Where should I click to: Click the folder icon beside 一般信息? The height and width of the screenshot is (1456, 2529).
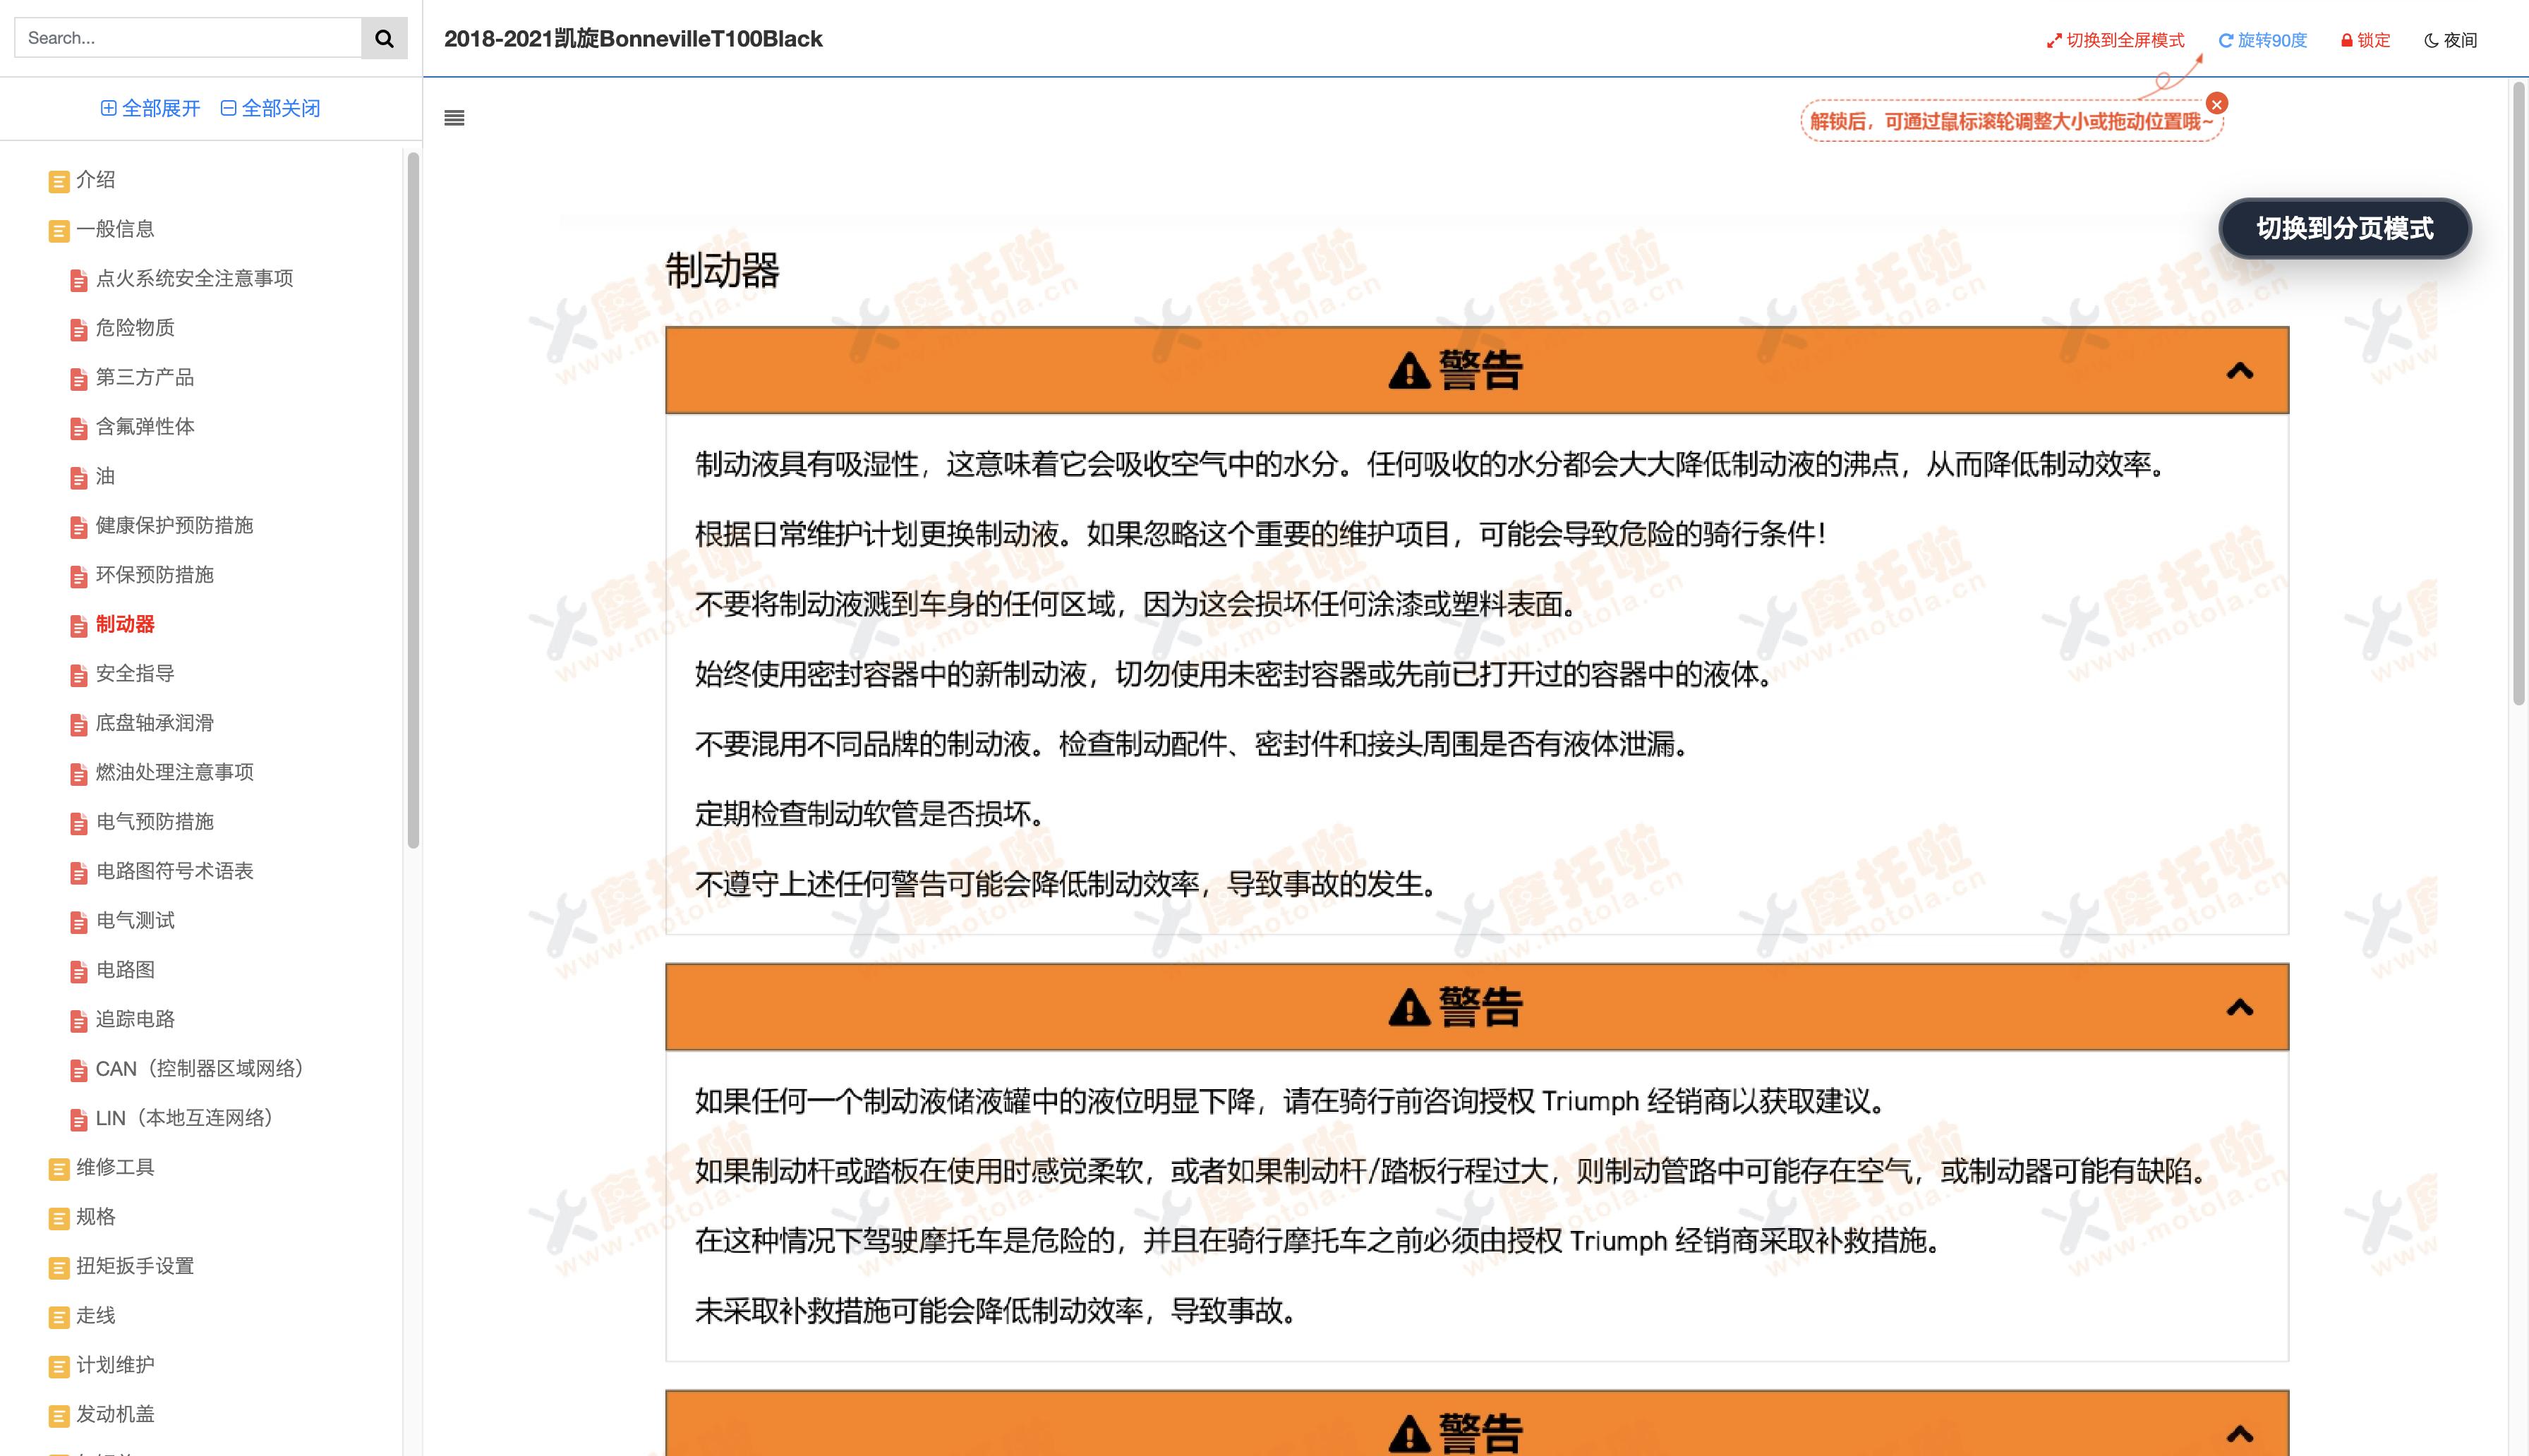[x=59, y=231]
